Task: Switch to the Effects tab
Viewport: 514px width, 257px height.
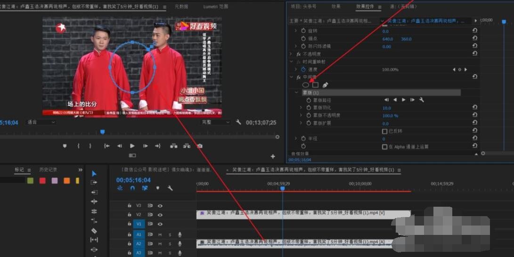Action: point(335,7)
